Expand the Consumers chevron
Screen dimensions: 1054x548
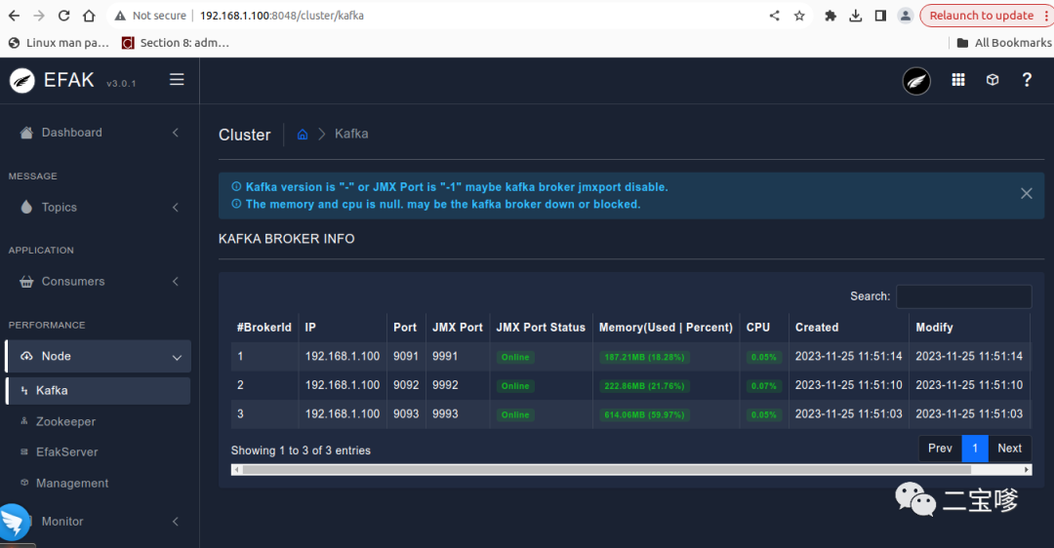coord(176,282)
